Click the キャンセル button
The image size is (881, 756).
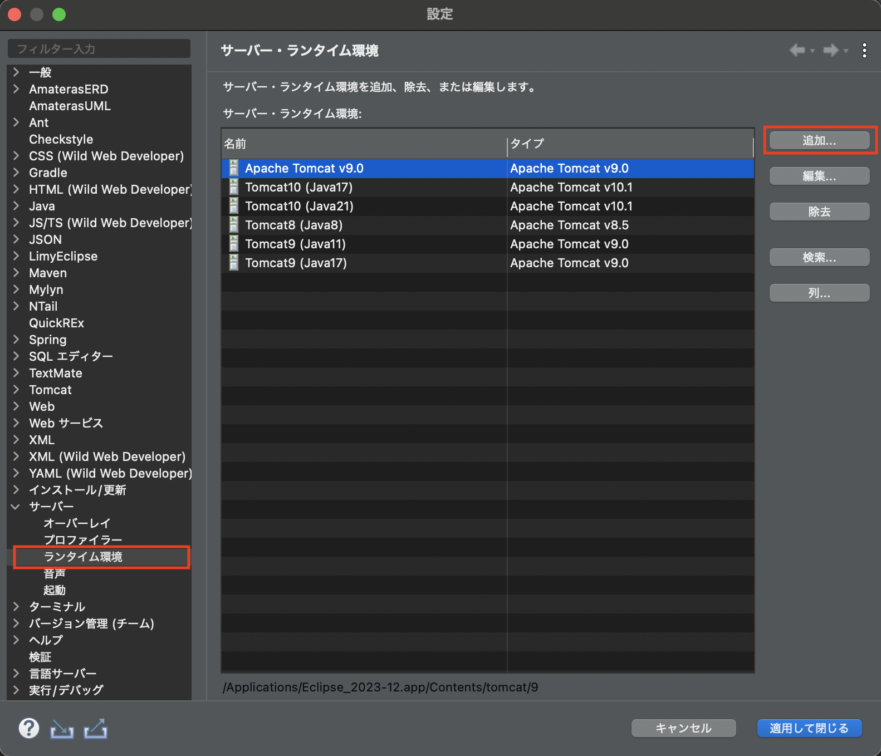[683, 728]
